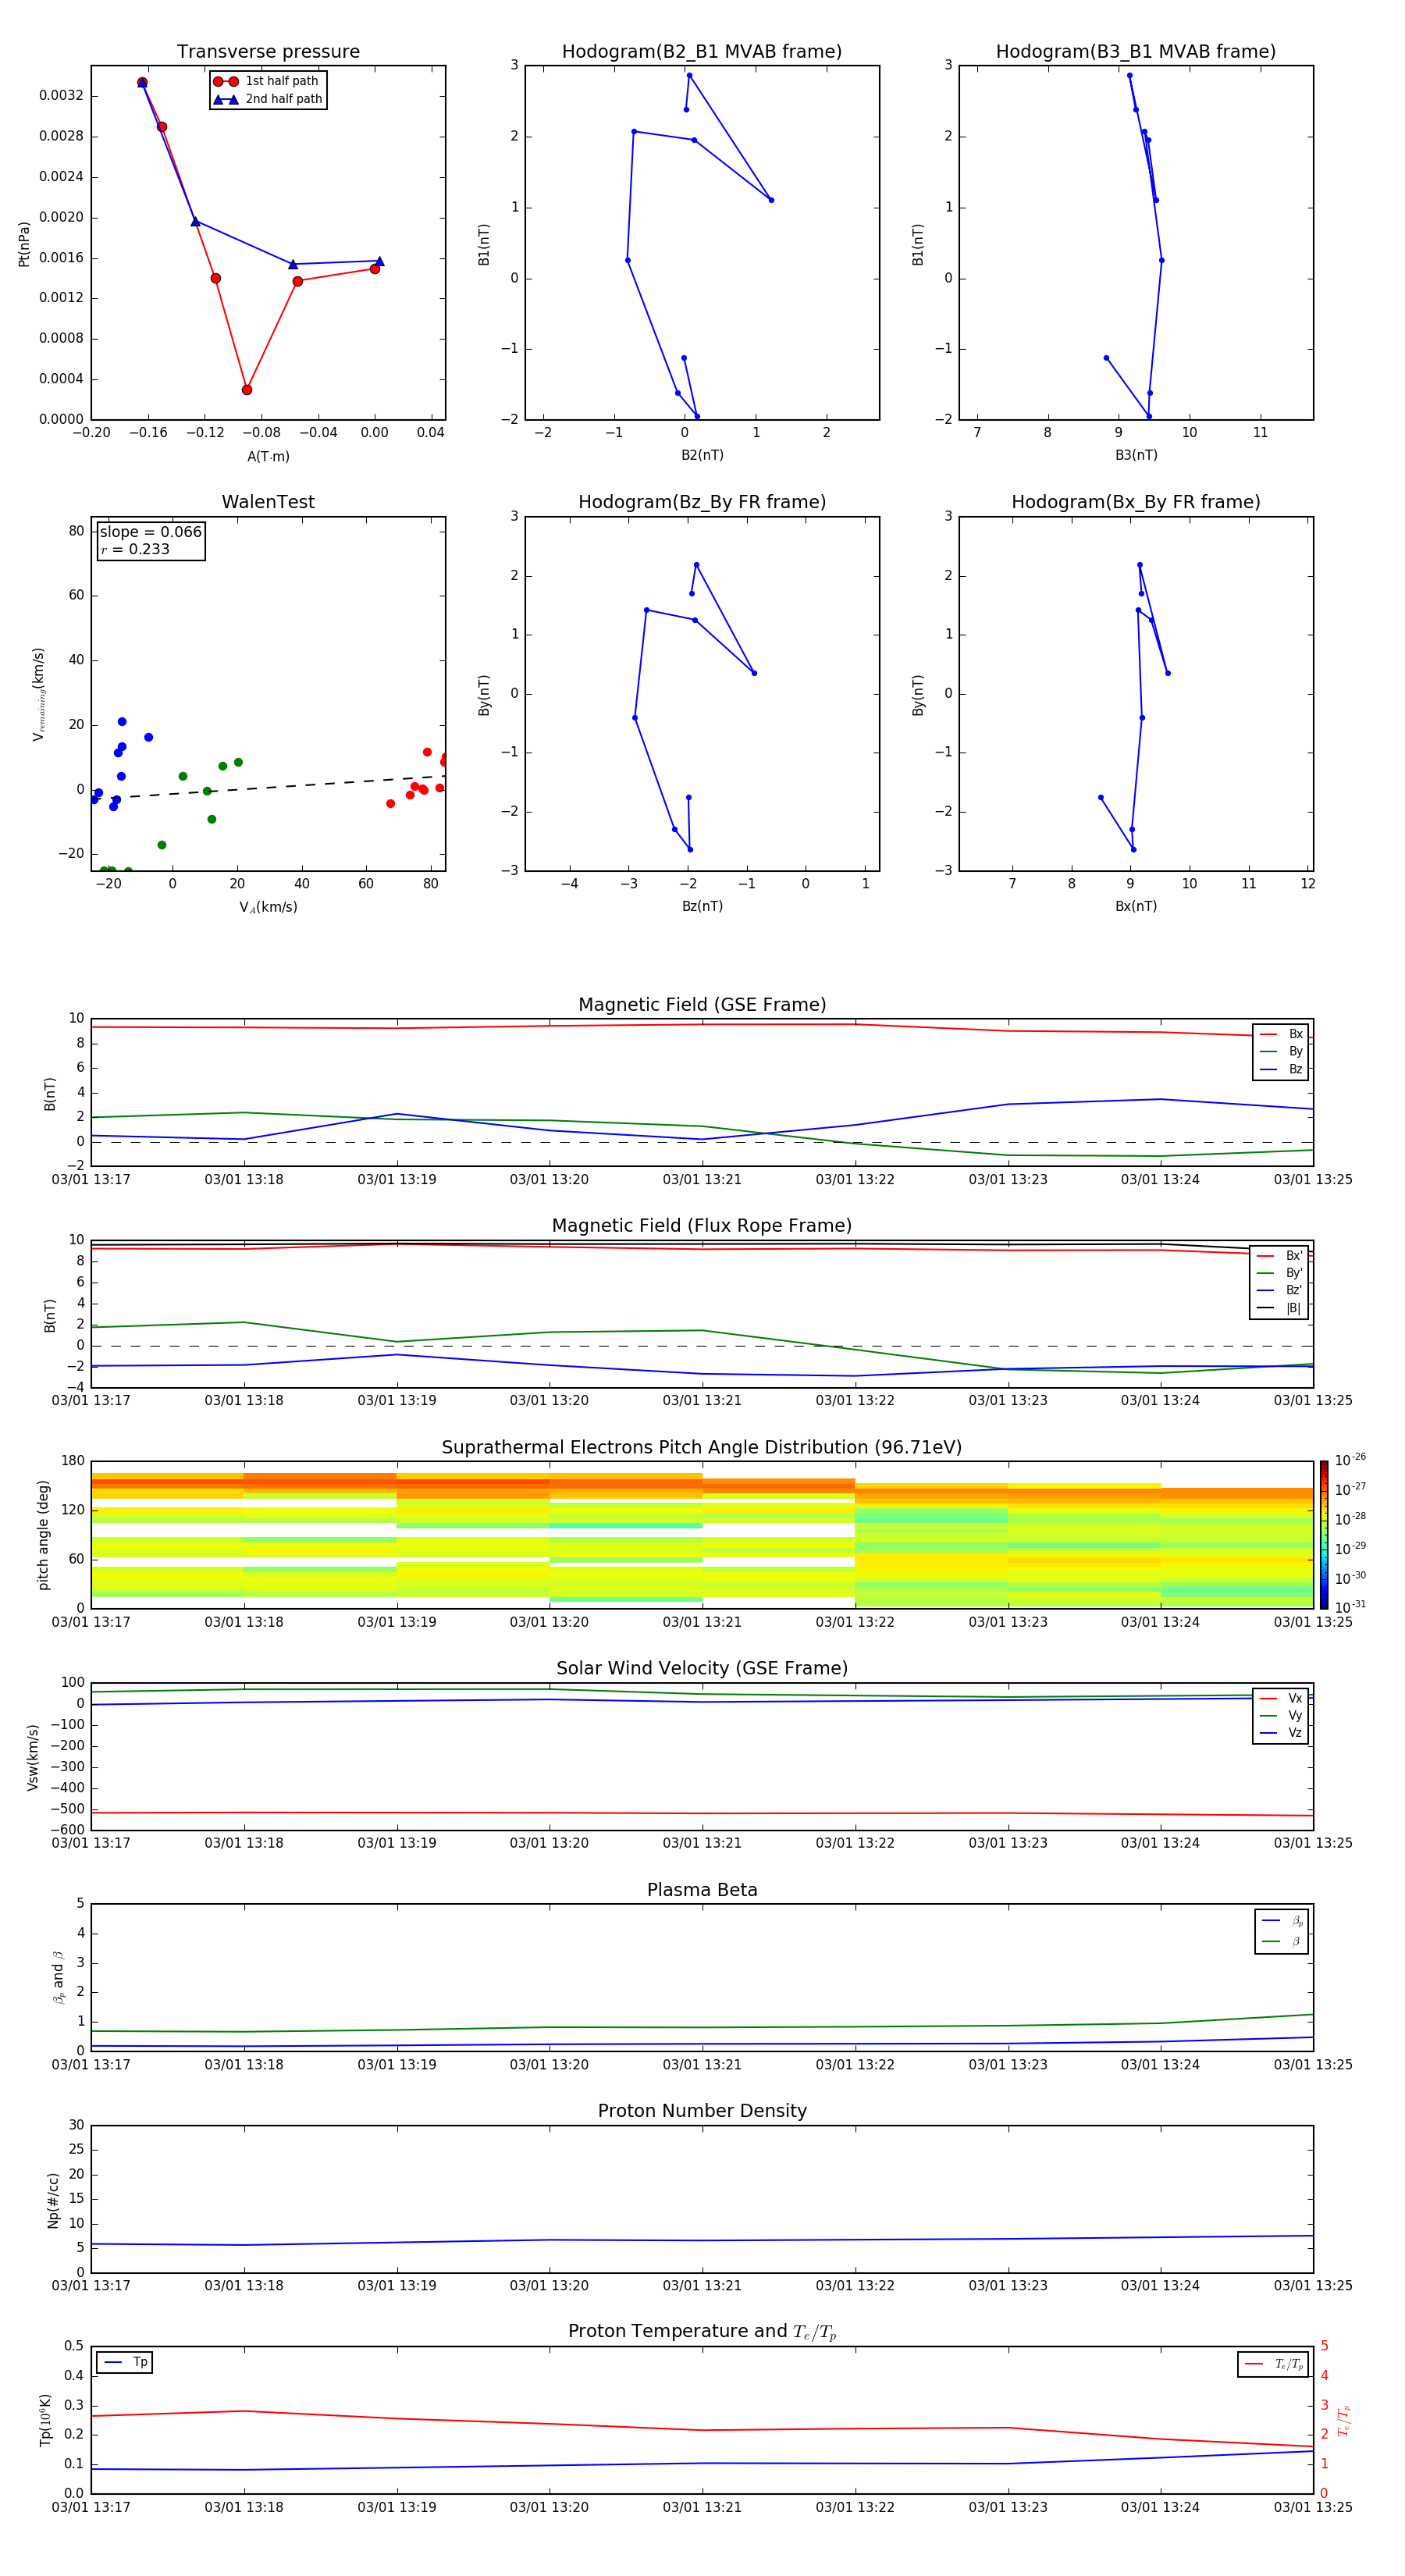Select the βp entry in Plasma Beta legend
Image resolution: width=1405 pixels, height=2576 pixels.
[x=1282, y=1921]
